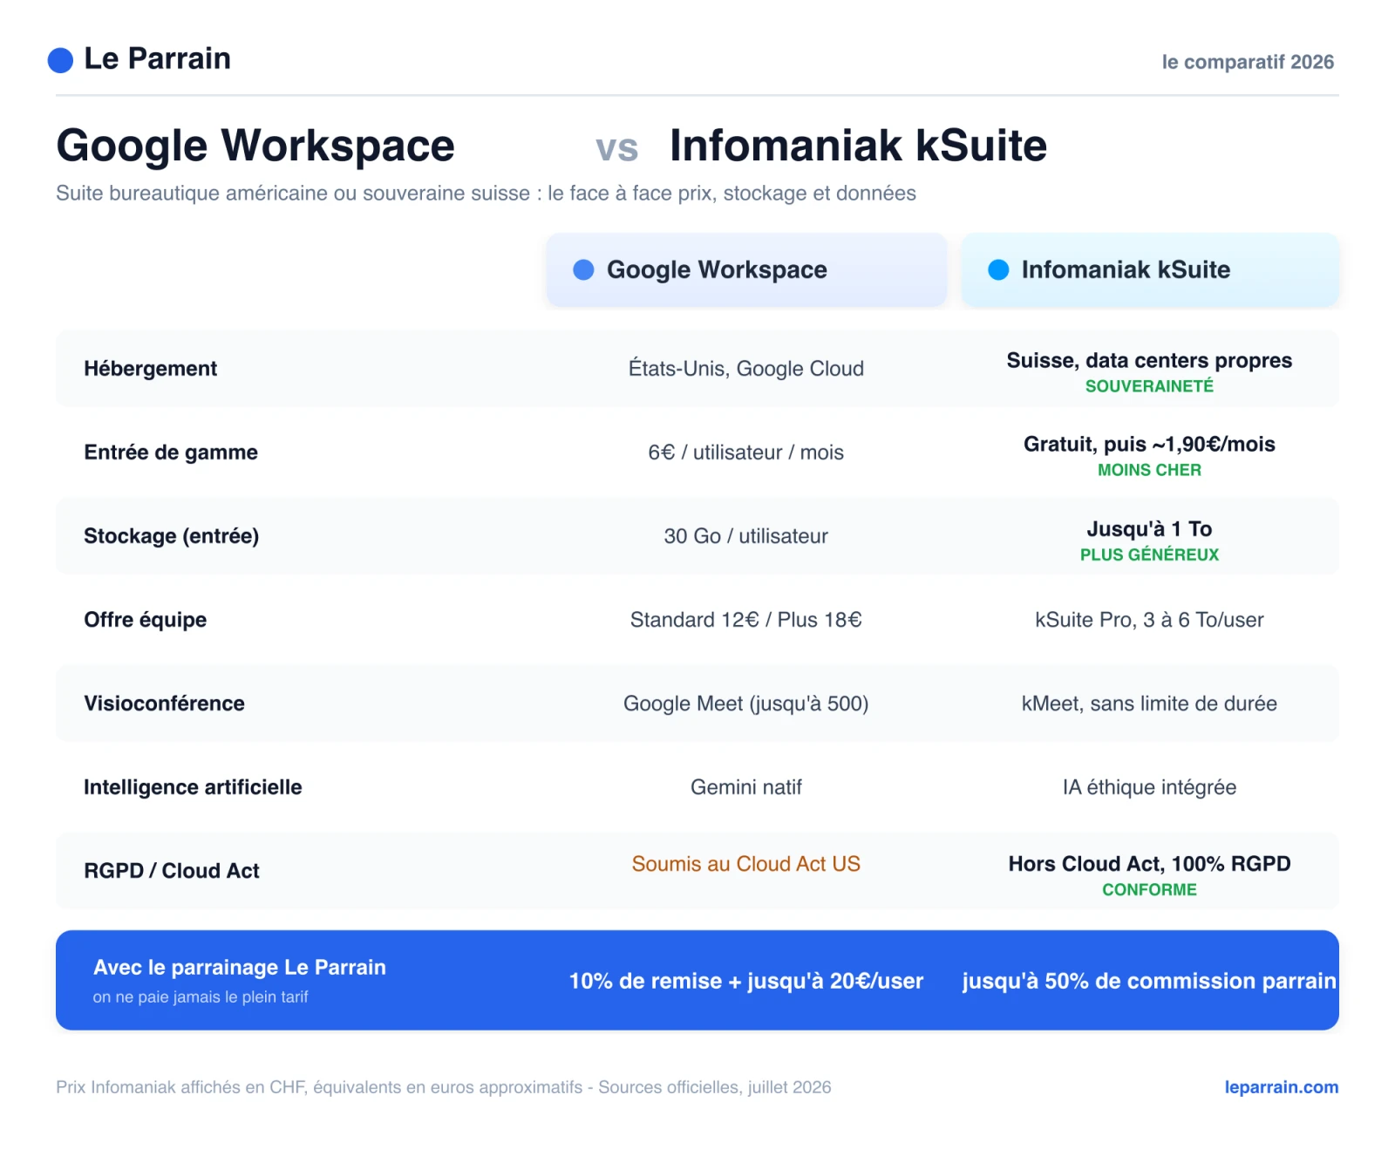Click 'Gratuit, puis ~1,90€/mois' cell

(x=1149, y=445)
